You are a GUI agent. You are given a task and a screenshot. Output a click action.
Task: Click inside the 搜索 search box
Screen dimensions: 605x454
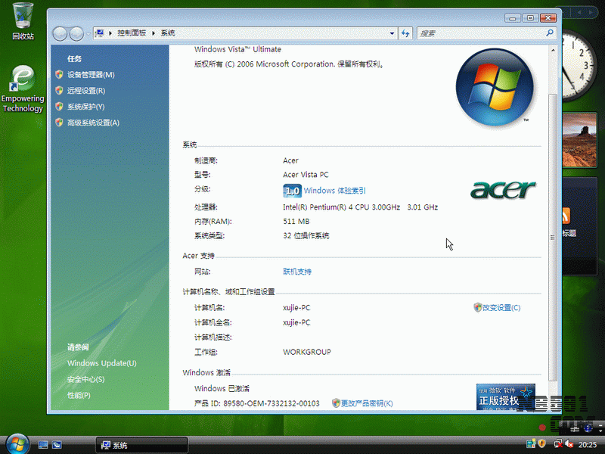[x=480, y=33]
